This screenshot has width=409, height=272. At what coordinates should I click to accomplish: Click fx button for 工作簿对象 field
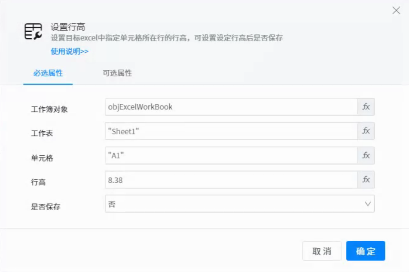(x=366, y=107)
